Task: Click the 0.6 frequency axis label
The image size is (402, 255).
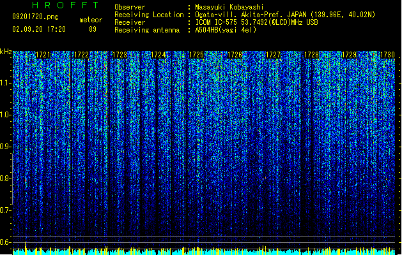Action: [6, 242]
